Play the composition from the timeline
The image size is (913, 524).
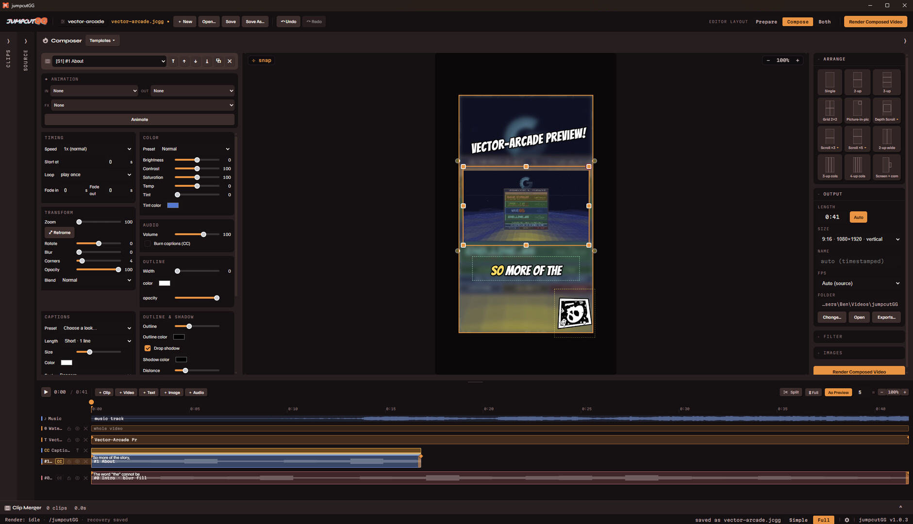[x=46, y=392]
